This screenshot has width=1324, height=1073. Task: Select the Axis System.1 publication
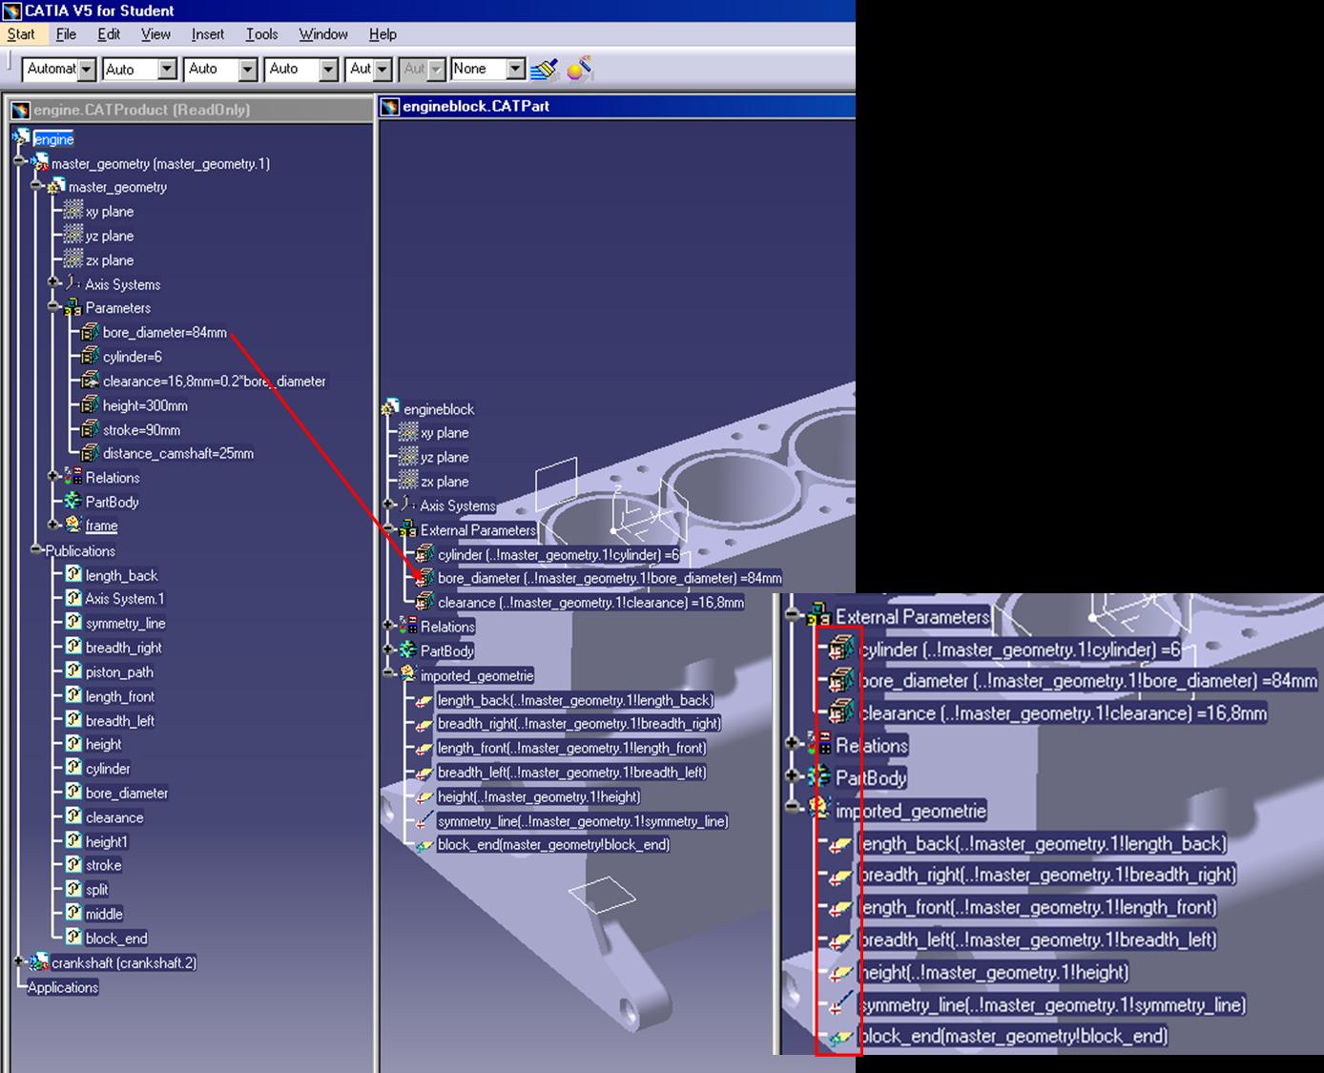(125, 598)
